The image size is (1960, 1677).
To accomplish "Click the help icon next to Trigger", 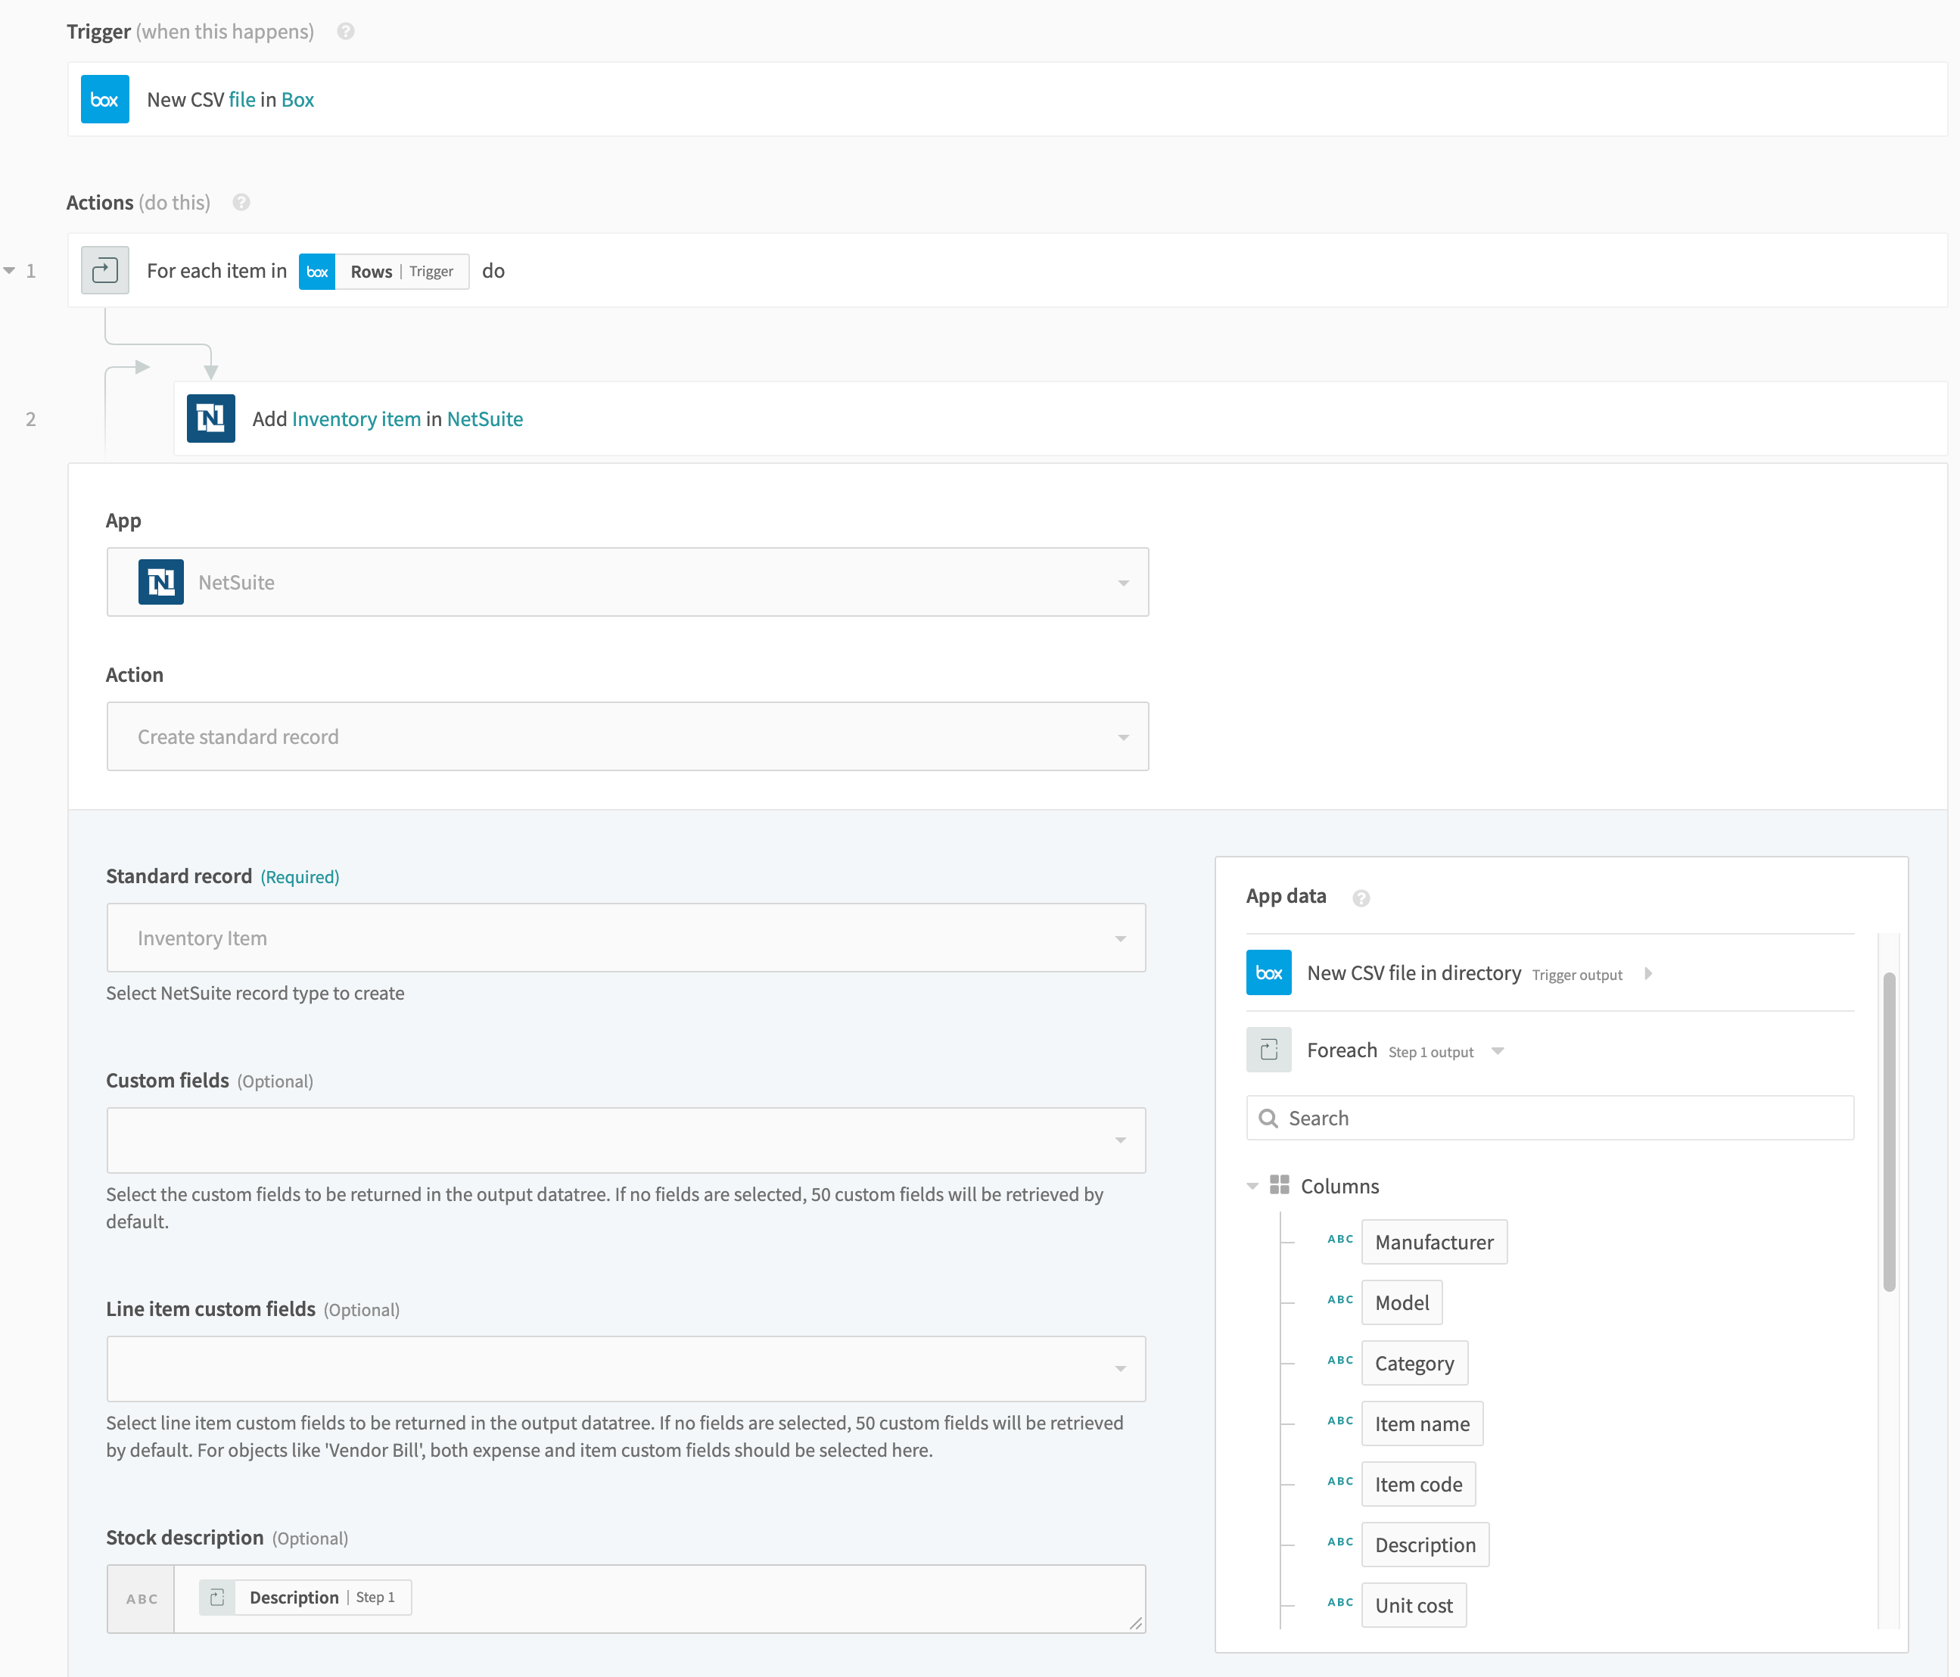I will [347, 31].
